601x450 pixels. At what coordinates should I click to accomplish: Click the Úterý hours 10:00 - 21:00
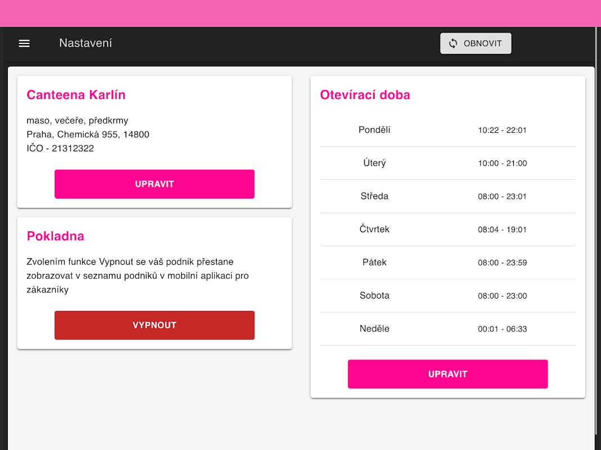(503, 163)
